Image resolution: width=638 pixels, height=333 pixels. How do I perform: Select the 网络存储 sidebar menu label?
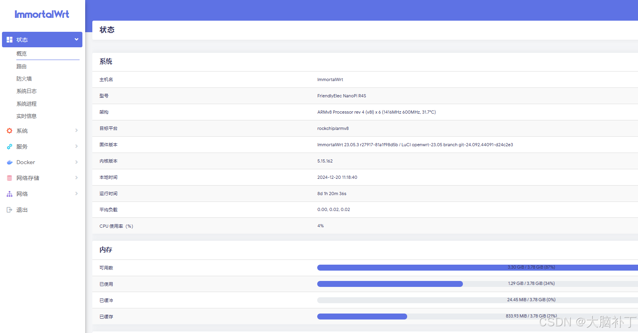(x=28, y=178)
